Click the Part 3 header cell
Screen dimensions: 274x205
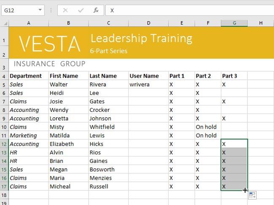click(234, 76)
